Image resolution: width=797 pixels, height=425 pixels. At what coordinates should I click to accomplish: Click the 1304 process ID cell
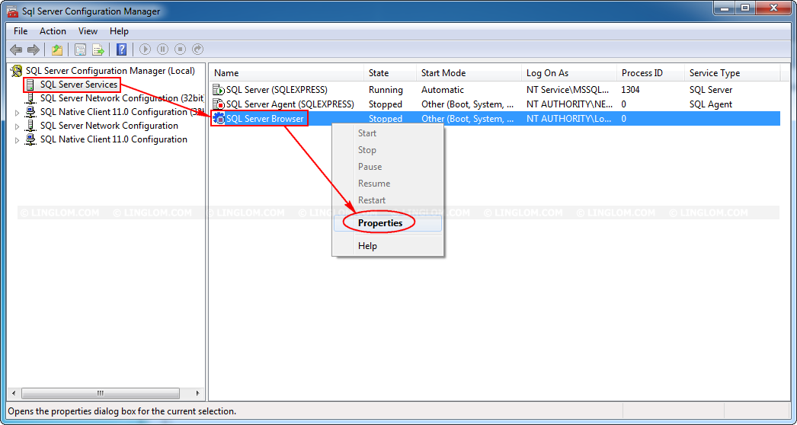pyautogui.click(x=630, y=90)
